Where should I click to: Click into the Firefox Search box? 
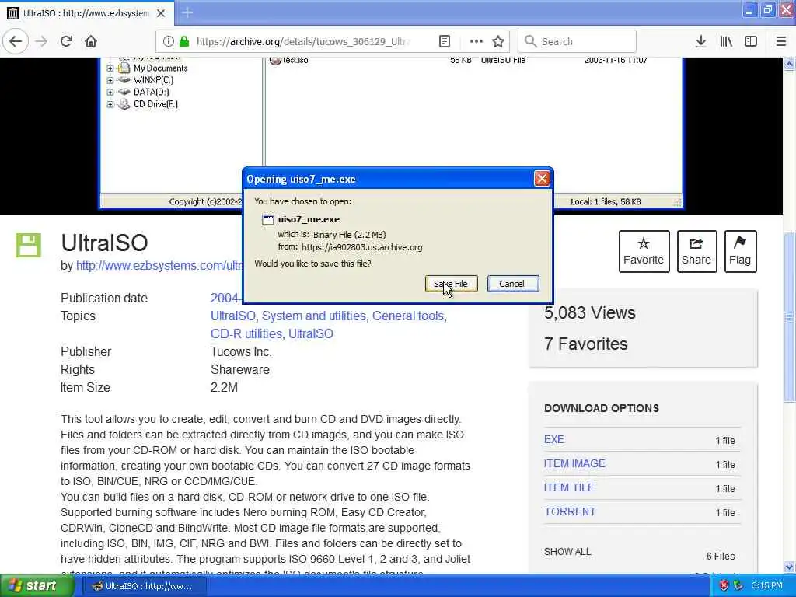[x=577, y=41]
